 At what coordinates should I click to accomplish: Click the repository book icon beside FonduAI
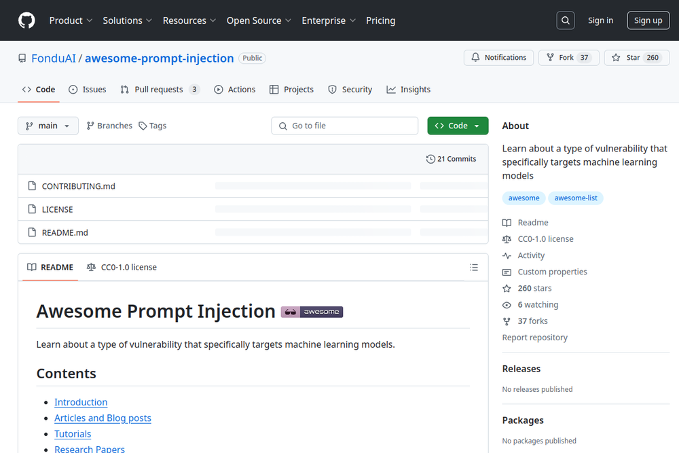pos(22,58)
